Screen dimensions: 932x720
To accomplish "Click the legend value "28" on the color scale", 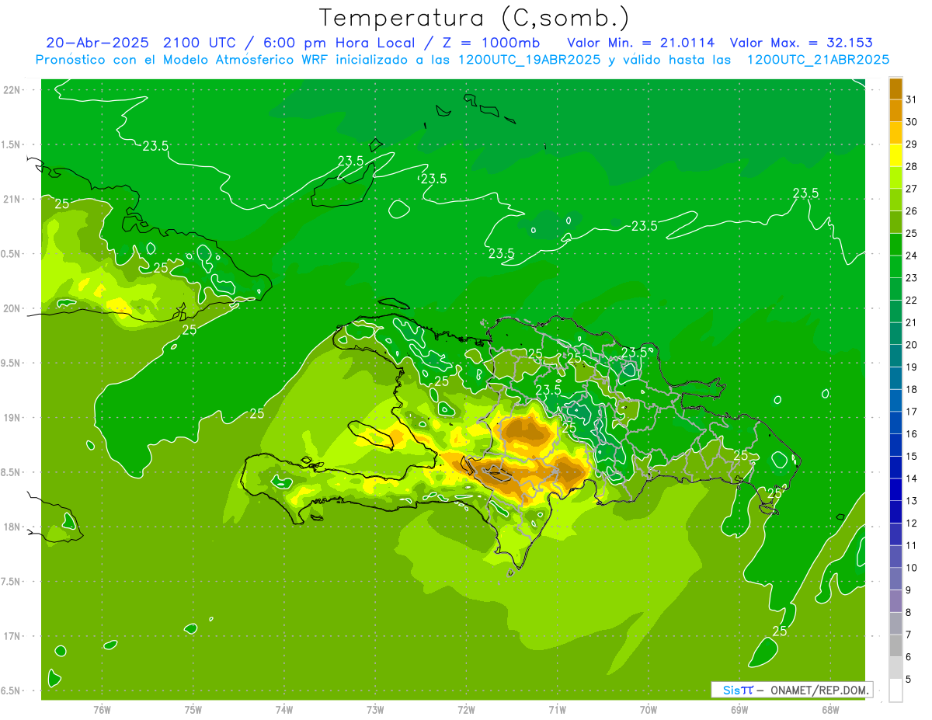I will pyautogui.click(x=911, y=166).
